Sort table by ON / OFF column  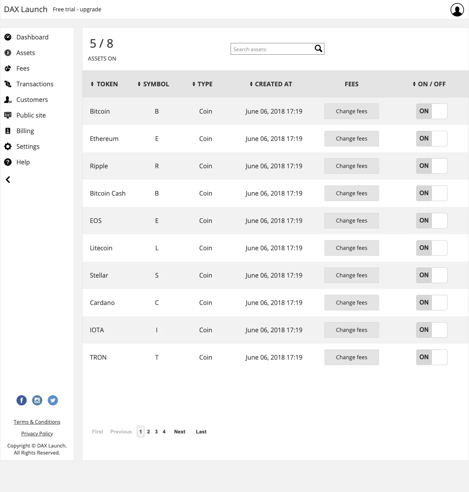[429, 84]
